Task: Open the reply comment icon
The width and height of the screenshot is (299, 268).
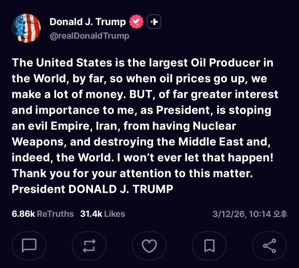Action: click(x=29, y=246)
